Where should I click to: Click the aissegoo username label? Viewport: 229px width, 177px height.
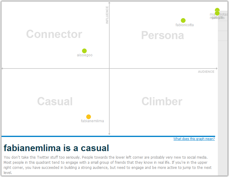(85, 55)
